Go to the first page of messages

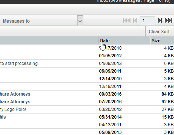[127, 20]
